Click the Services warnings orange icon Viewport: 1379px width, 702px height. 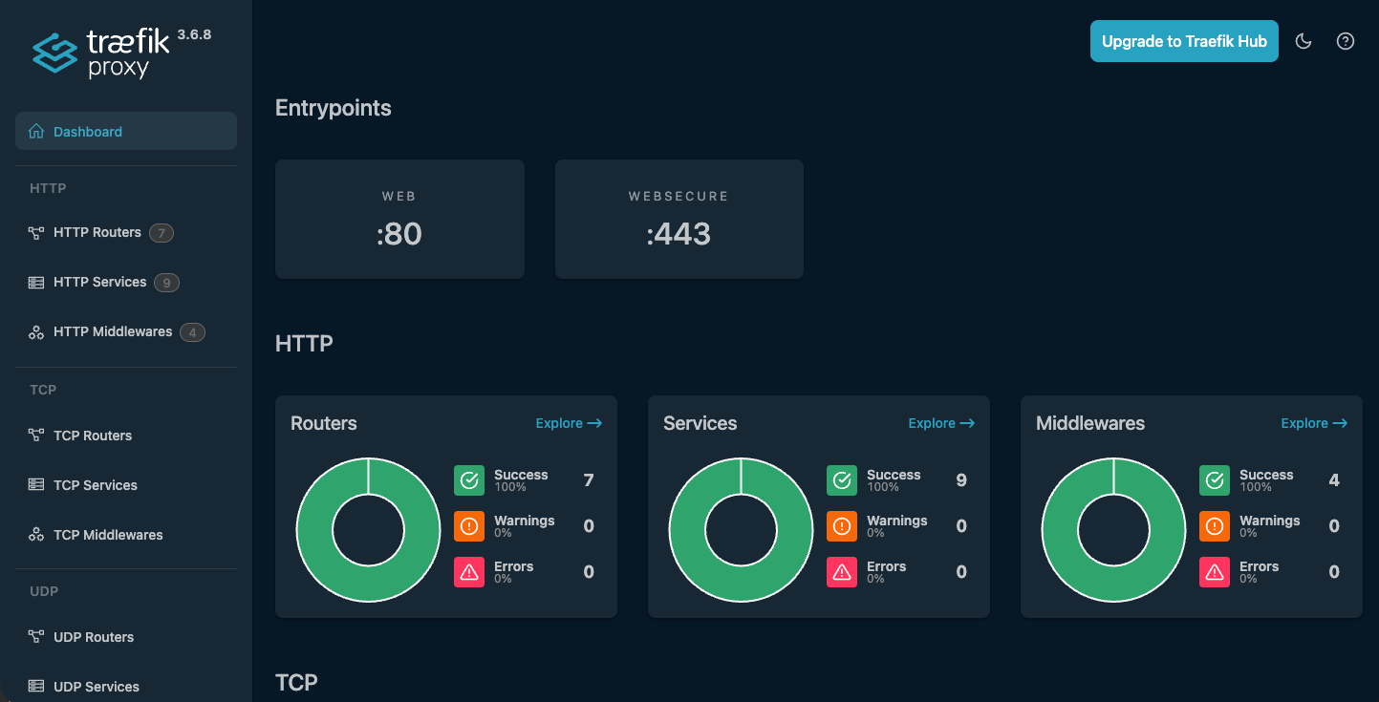(842, 526)
